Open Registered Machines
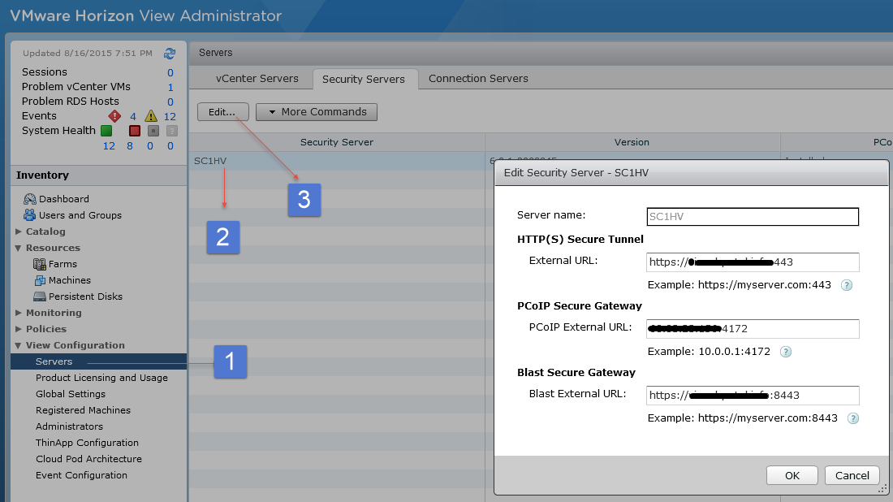 coord(83,410)
